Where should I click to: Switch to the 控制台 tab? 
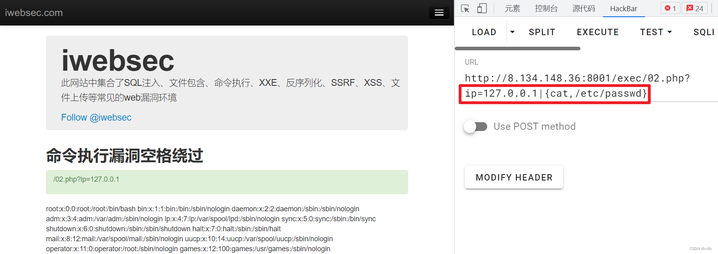click(x=546, y=8)
